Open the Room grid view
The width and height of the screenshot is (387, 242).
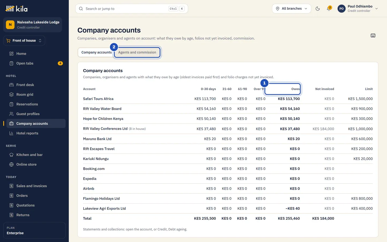pos(36,94)
